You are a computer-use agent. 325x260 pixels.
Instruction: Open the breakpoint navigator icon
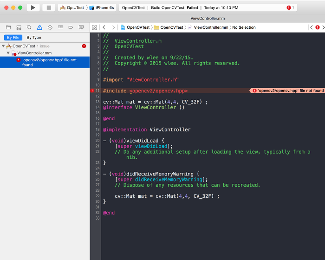pyautogui.click(x=71, y=27)
